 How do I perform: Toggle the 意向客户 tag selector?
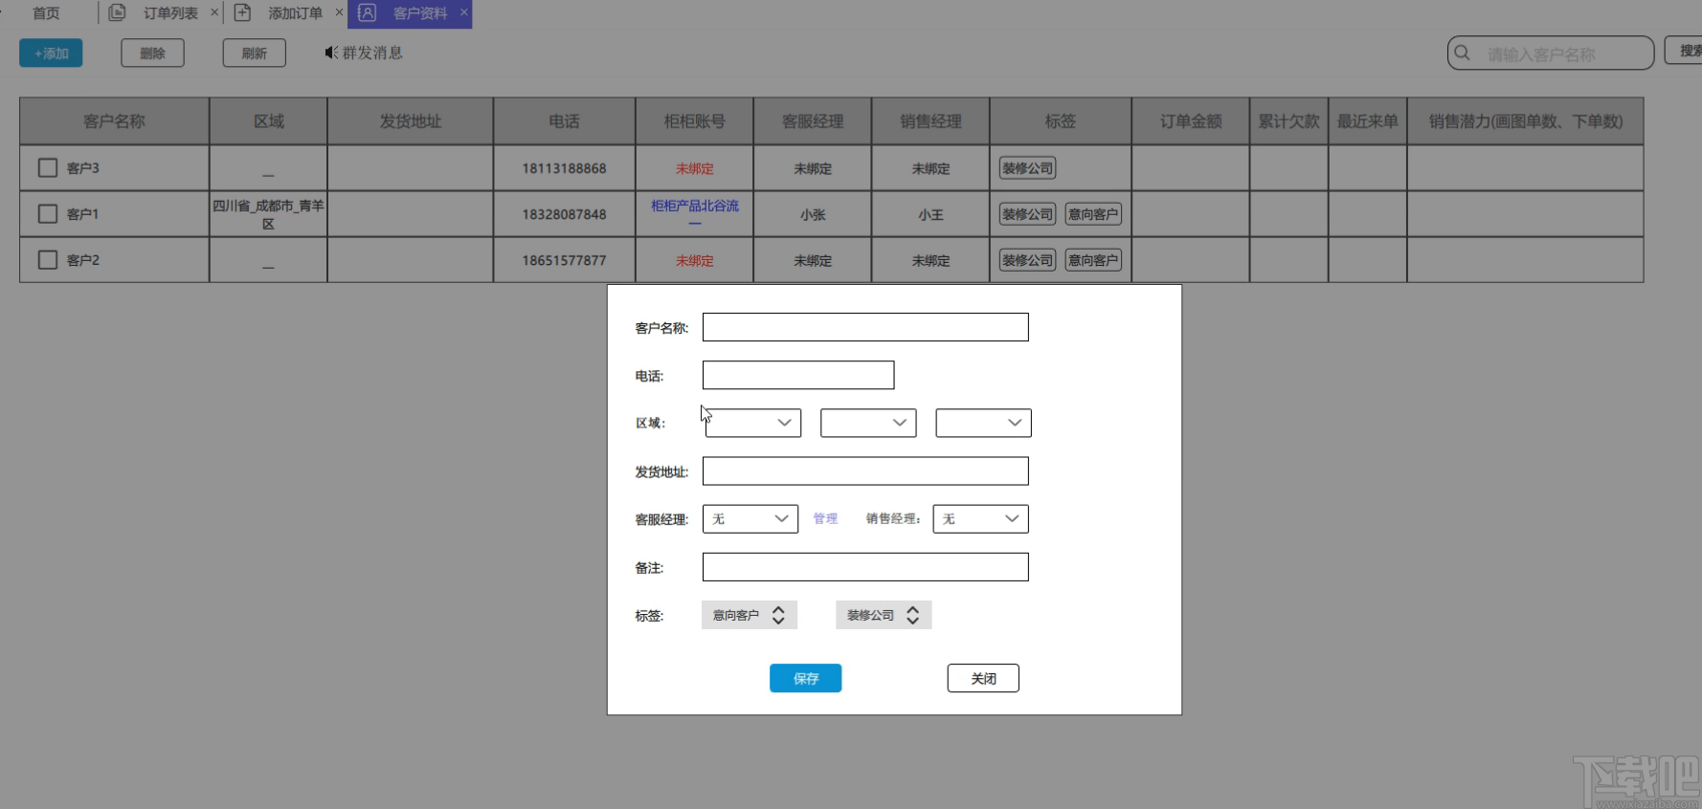click(x=750, y=615)
